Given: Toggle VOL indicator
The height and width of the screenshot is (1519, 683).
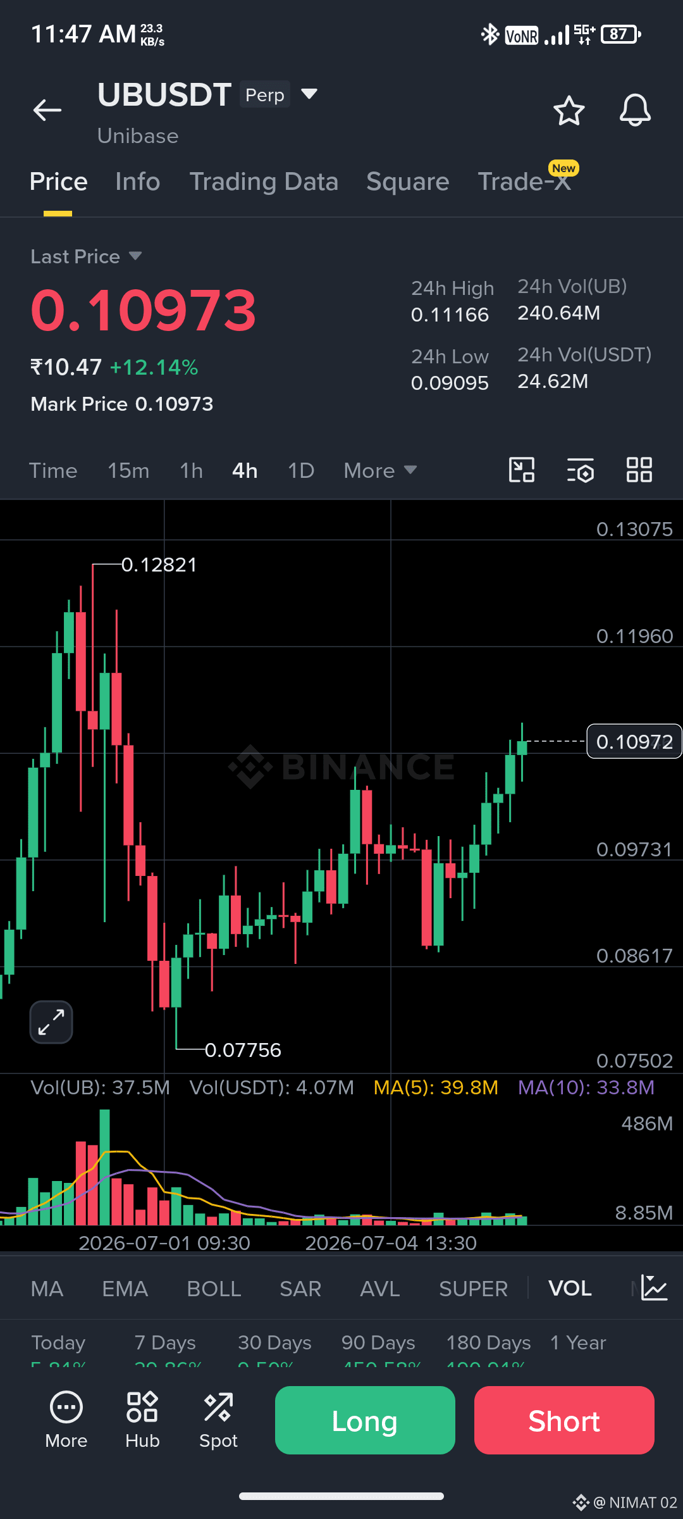Looking at the screenshot, I should pyautogui.click(x=570, y=1289).
